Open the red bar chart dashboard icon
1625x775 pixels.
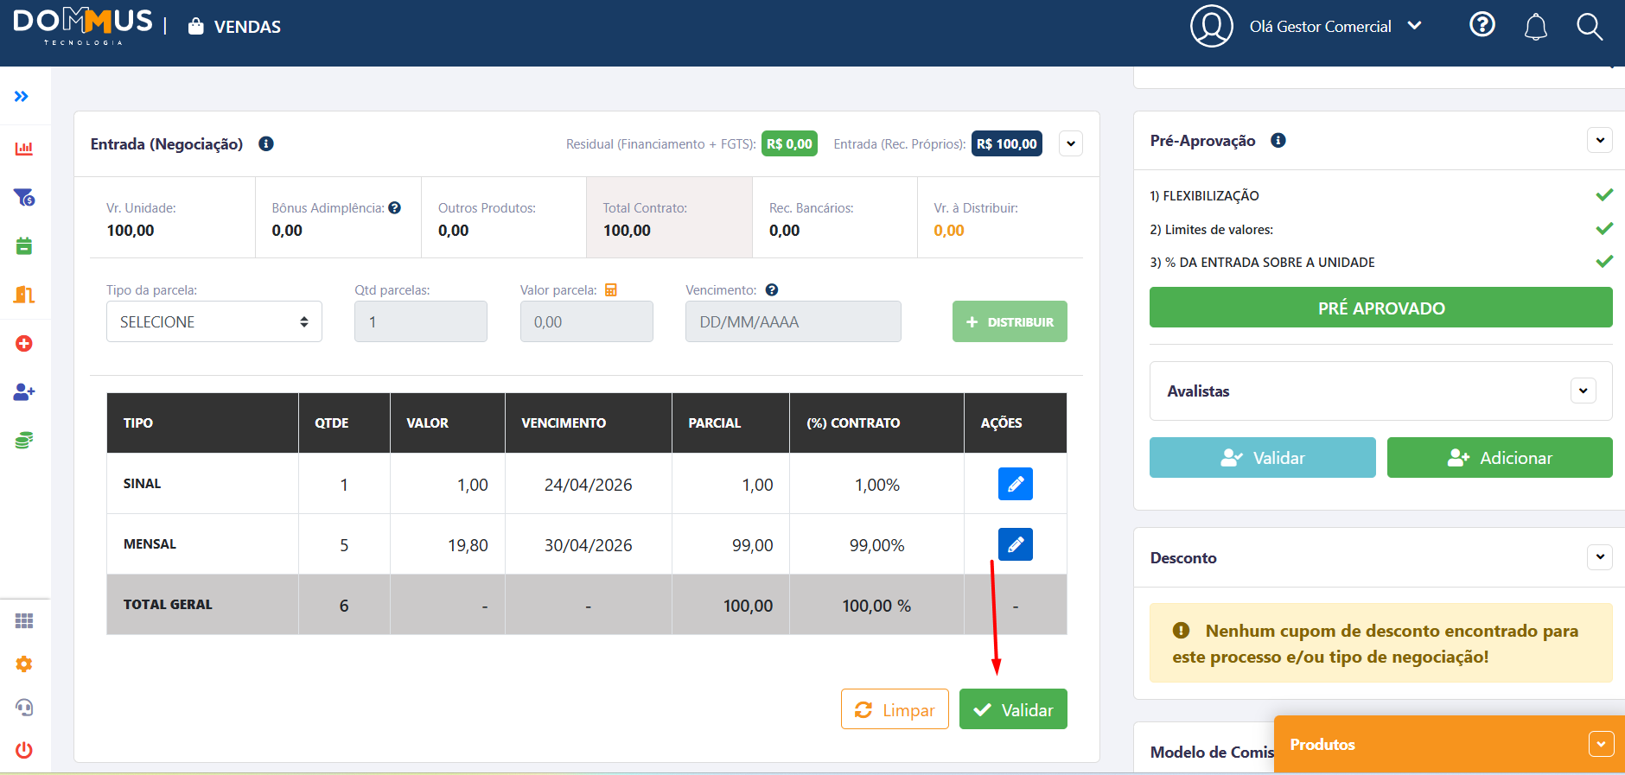click(24, 149)
